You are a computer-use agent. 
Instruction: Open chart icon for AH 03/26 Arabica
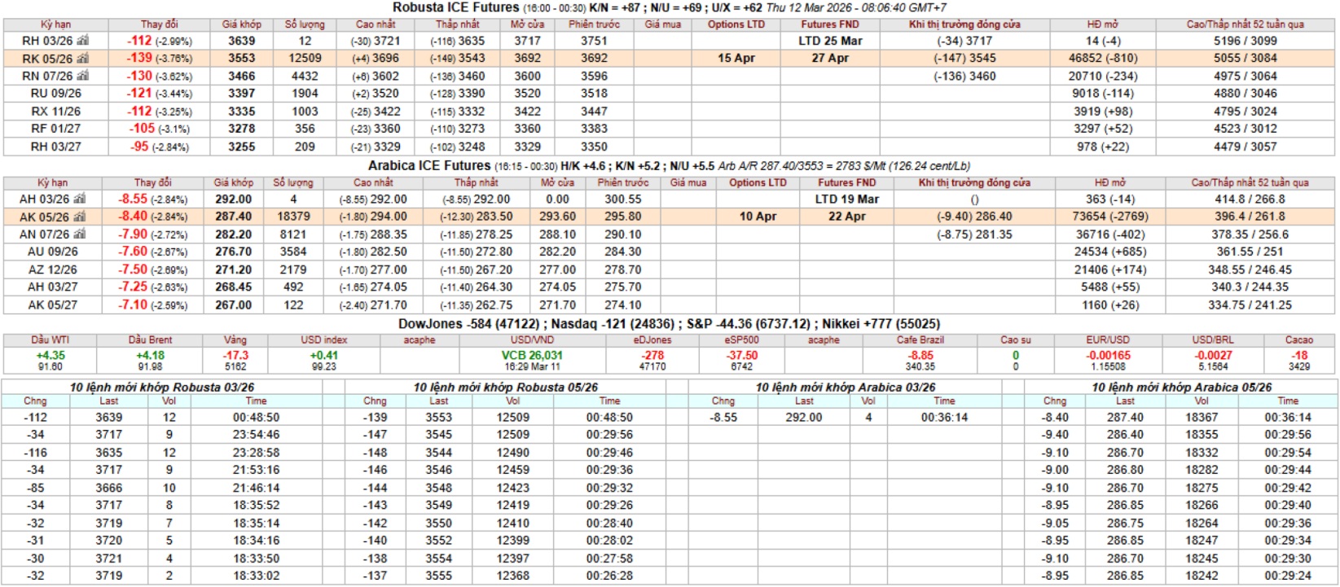pyautogui.click(x=79, y=199)
